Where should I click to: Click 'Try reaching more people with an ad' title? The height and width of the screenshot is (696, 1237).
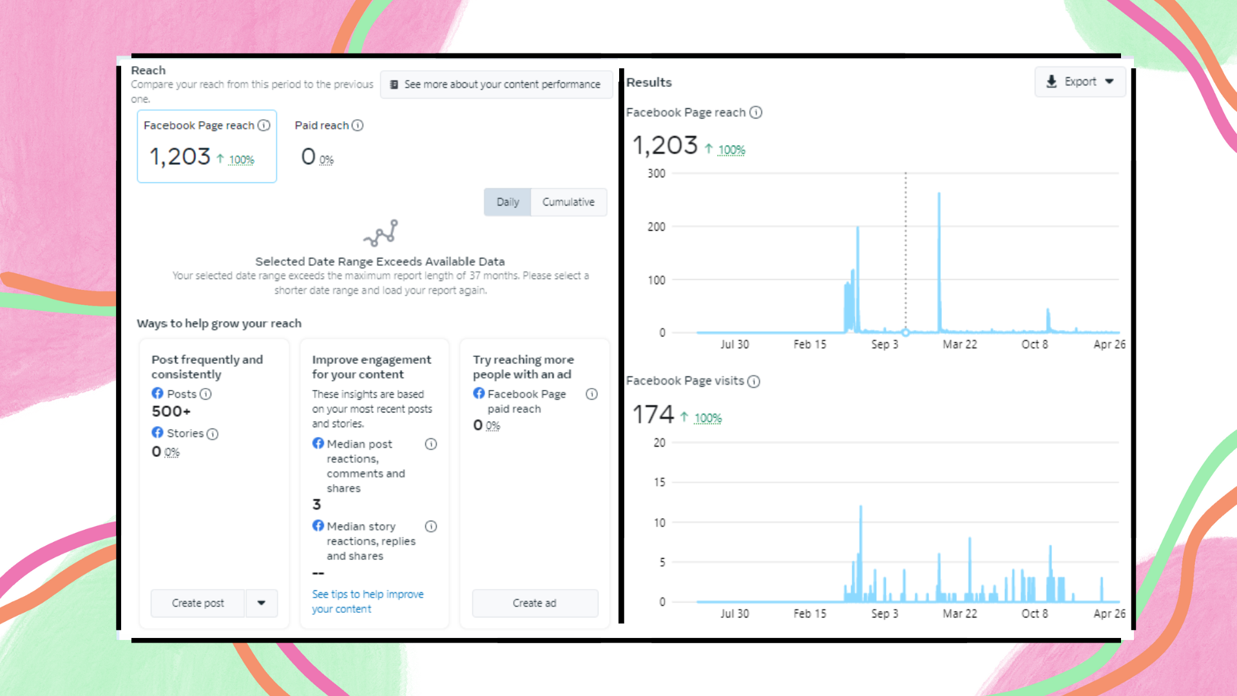tap(523, 367)
